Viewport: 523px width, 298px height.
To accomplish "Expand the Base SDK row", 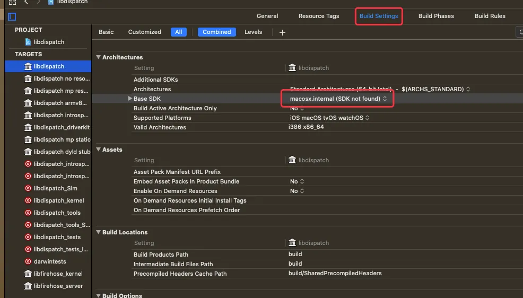I will tap(130, 99).
